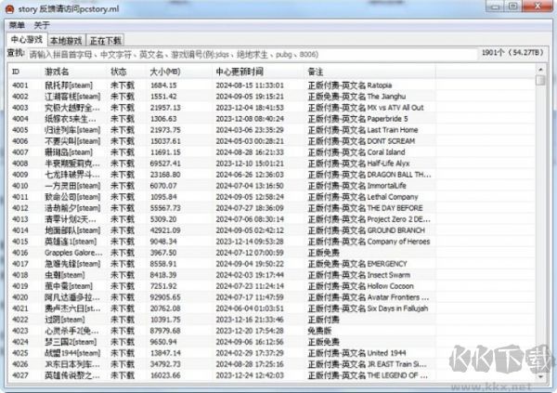Viewport: 557px width, 393px height.
Task: Select the Avatar Frontiers remark
Action: [x=369, y=297]
